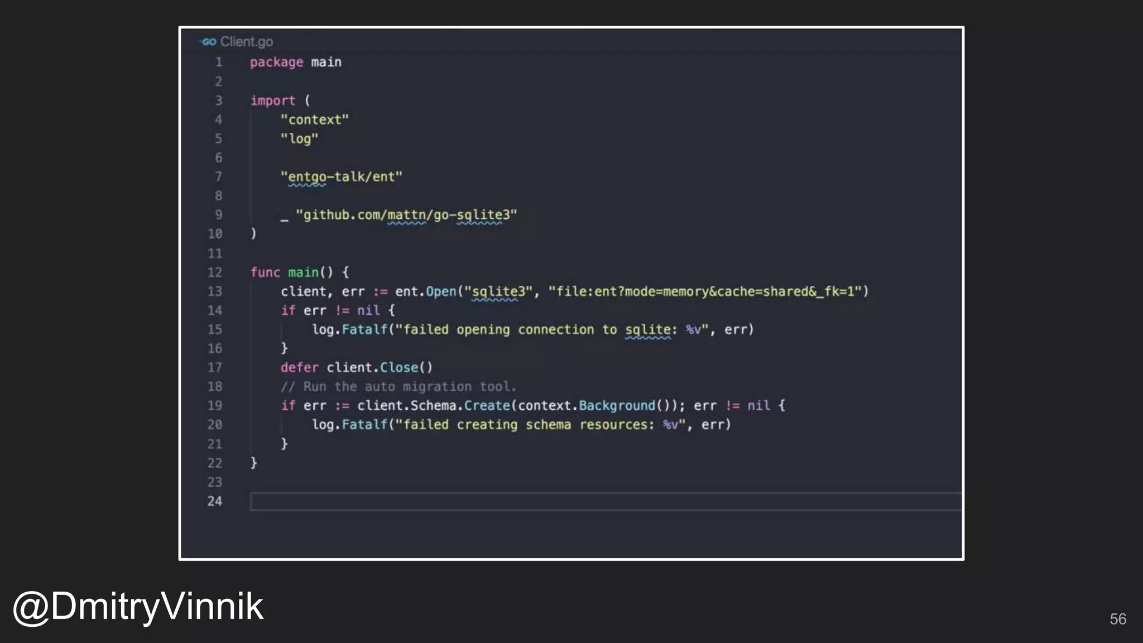1143x643 pixels.
Task: Click the "context" import string
Action: pyautogui.click(x=314, y=119)
